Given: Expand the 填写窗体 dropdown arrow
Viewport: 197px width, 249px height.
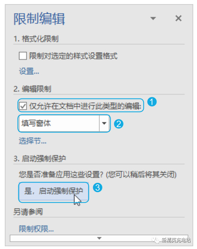Looking at the screenshot, I should [x=104, y=123].
